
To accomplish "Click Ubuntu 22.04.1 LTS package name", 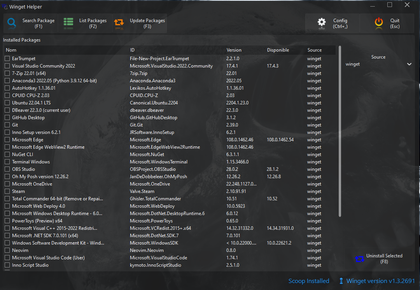I will click(x=31, y=103).
